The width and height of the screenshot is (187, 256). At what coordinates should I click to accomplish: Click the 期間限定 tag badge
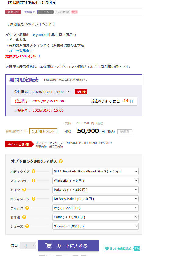30,12
